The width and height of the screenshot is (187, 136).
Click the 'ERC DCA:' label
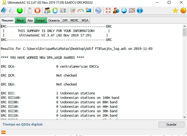point(8,66)
